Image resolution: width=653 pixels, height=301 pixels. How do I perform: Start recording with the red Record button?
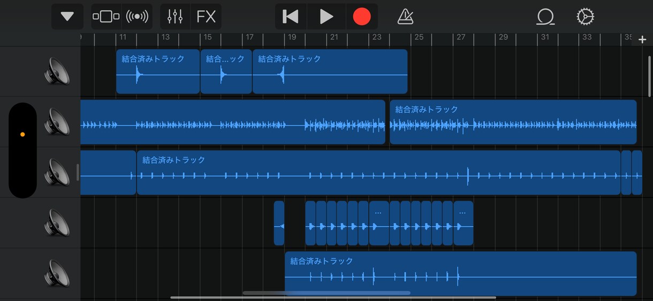(x=362, y=17)
